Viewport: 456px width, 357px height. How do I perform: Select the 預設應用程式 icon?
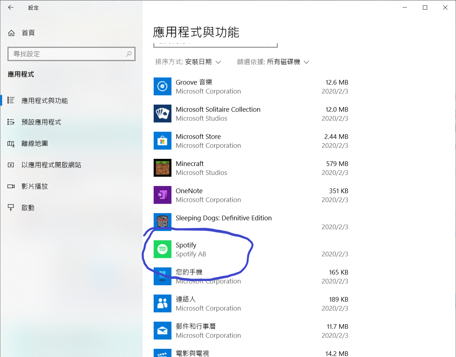[11, 122]
